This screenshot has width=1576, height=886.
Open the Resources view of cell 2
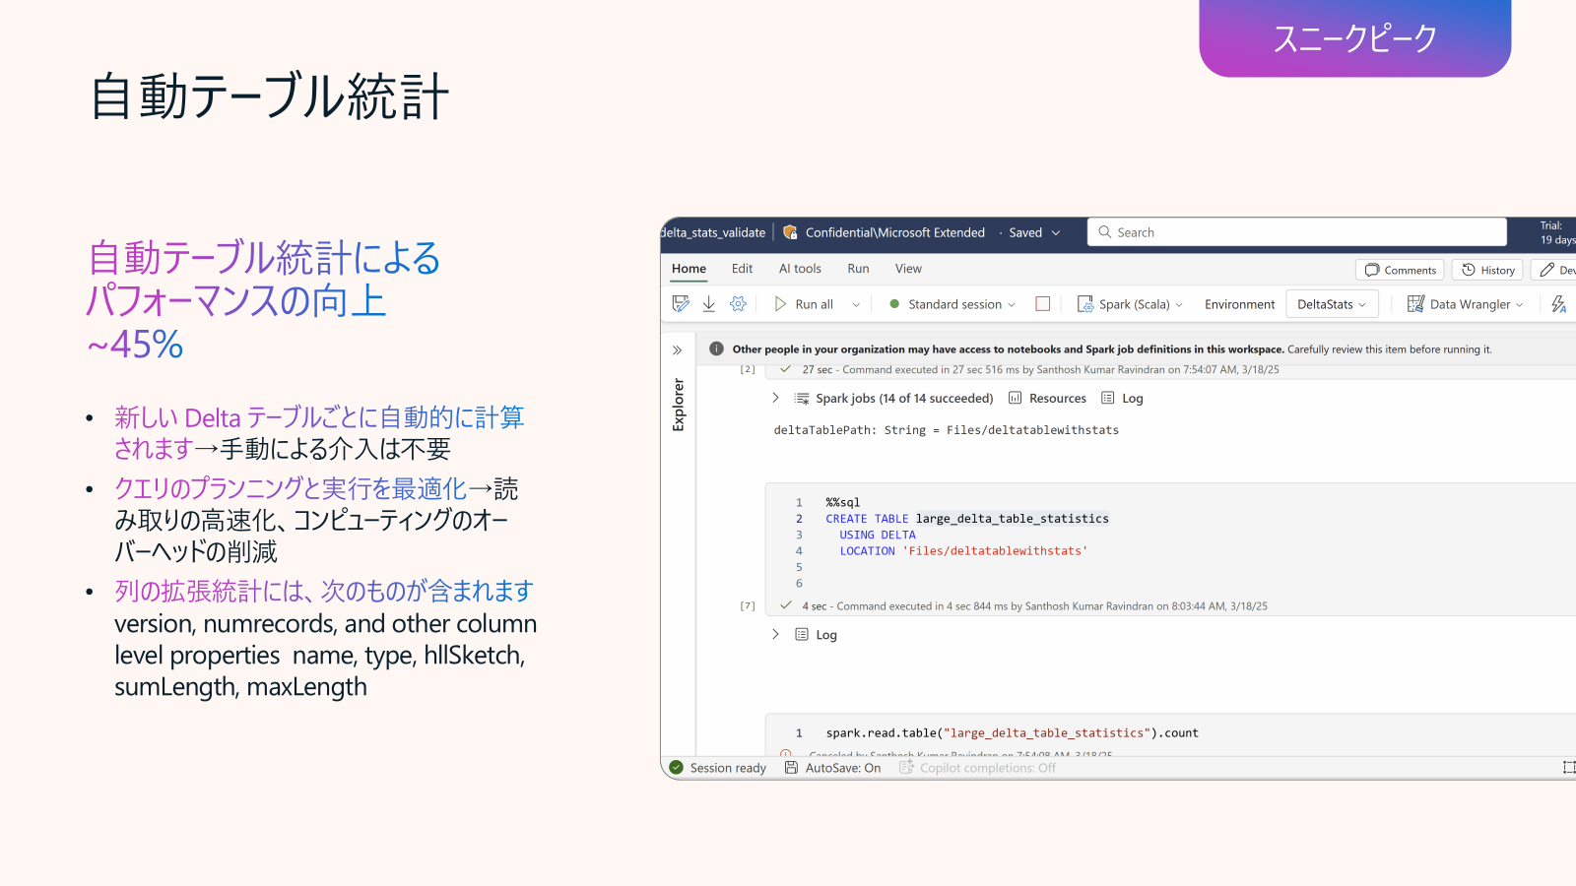click(1047, 399)
